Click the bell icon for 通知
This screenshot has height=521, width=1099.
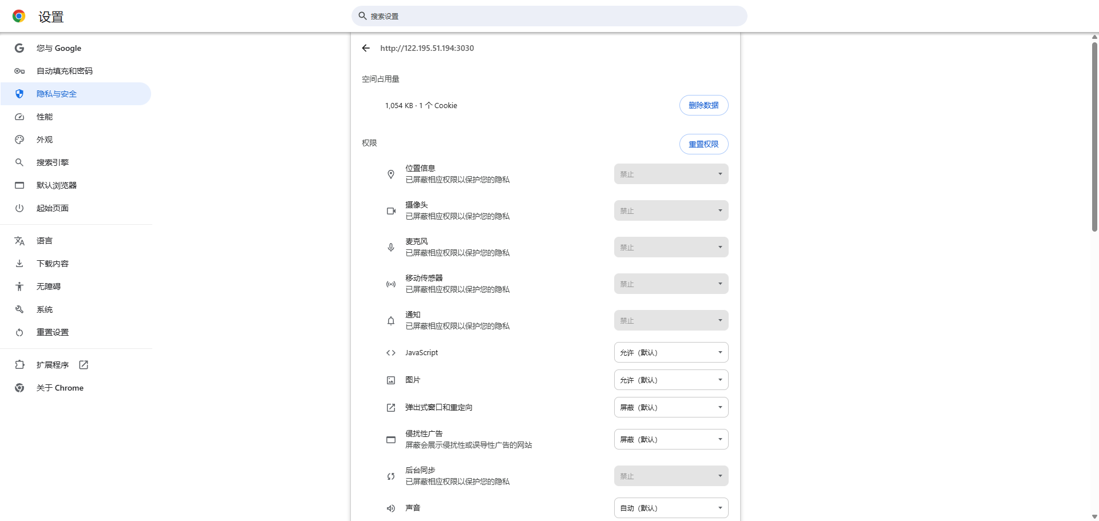tap(391, 321)
